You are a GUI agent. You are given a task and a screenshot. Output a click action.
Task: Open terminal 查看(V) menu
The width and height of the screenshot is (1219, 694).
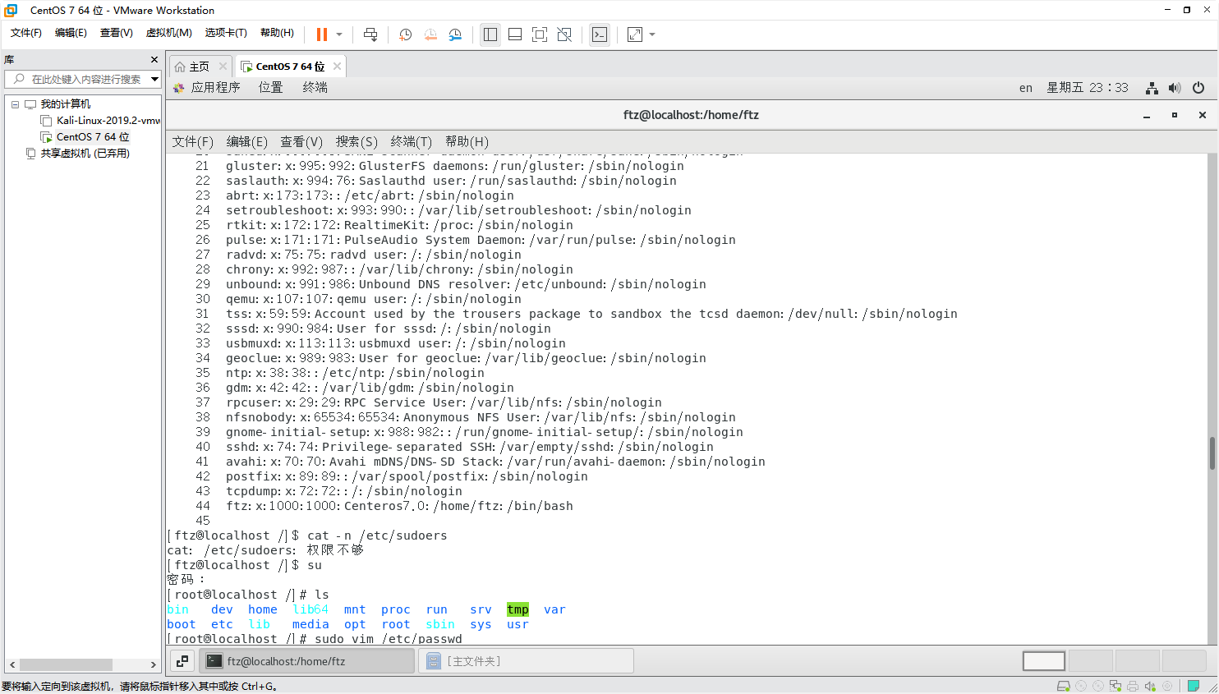pos(301,142)
